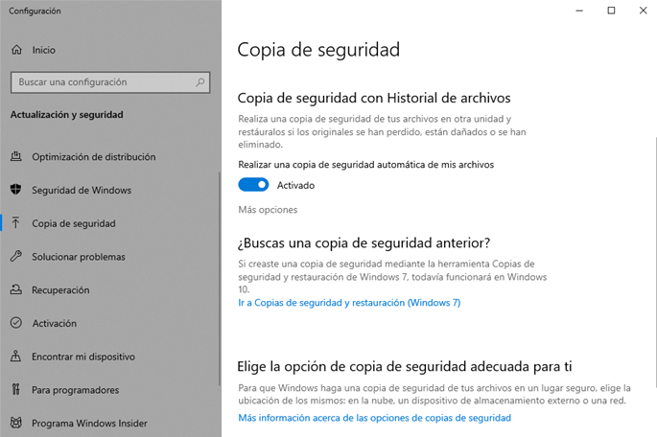Image resolution: width=657 pixels, height=437 pixels.
Task: Open Seguridad de Windows settings page
Action: tap(82, 190)
